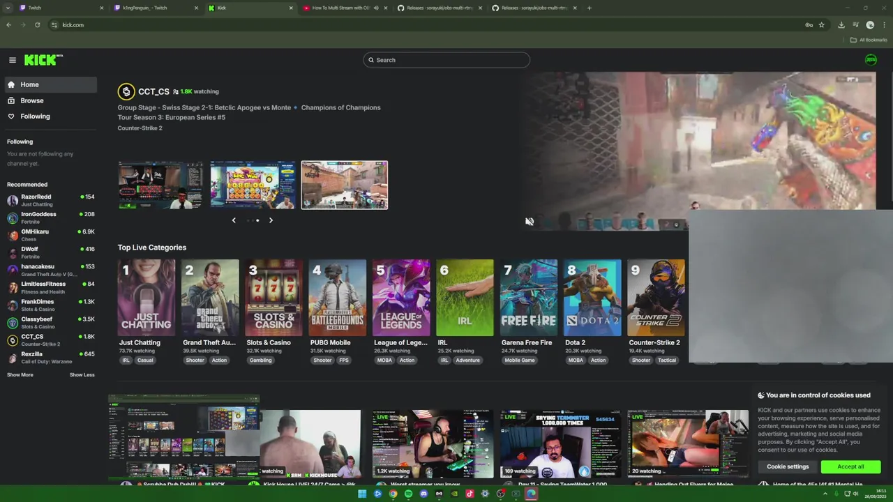Click the FPS tag under PUBG Mobile
Image resolution: width=893 pixels, height=502 pixels.
(344, 360)
